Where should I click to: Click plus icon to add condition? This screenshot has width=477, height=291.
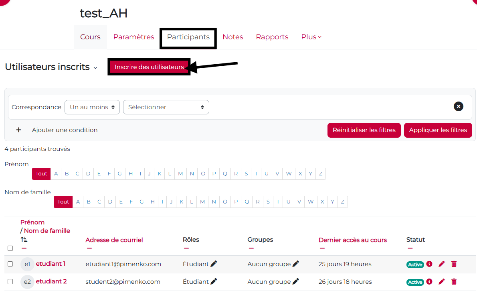(18, 130)
